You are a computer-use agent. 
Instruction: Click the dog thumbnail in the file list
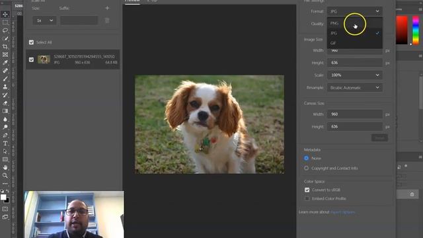click(x=44, y=59)
